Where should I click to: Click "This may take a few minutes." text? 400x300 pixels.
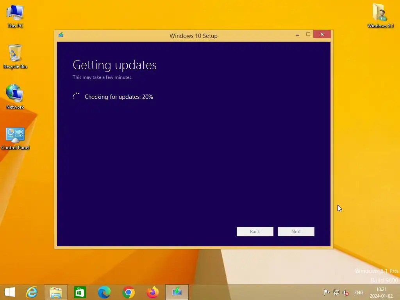(x=103, y=77)
